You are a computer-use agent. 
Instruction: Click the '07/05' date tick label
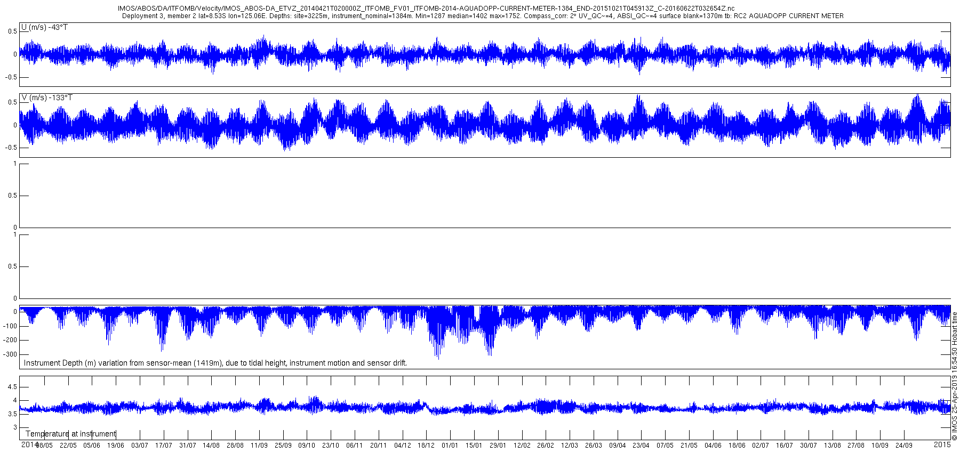click(665, 446)
